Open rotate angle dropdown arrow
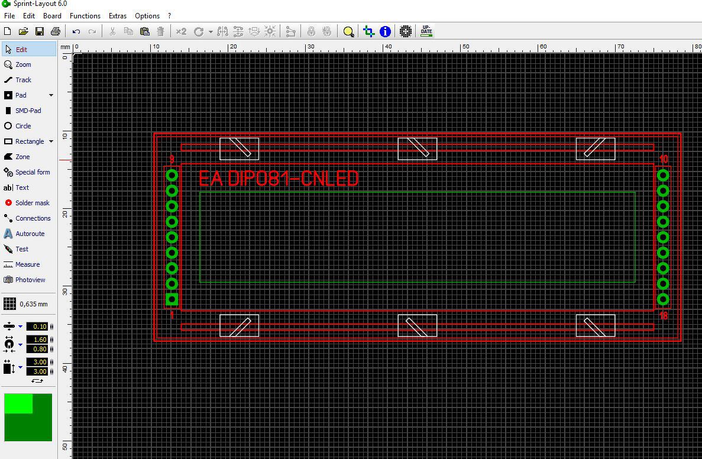 [x=211, y=32]
